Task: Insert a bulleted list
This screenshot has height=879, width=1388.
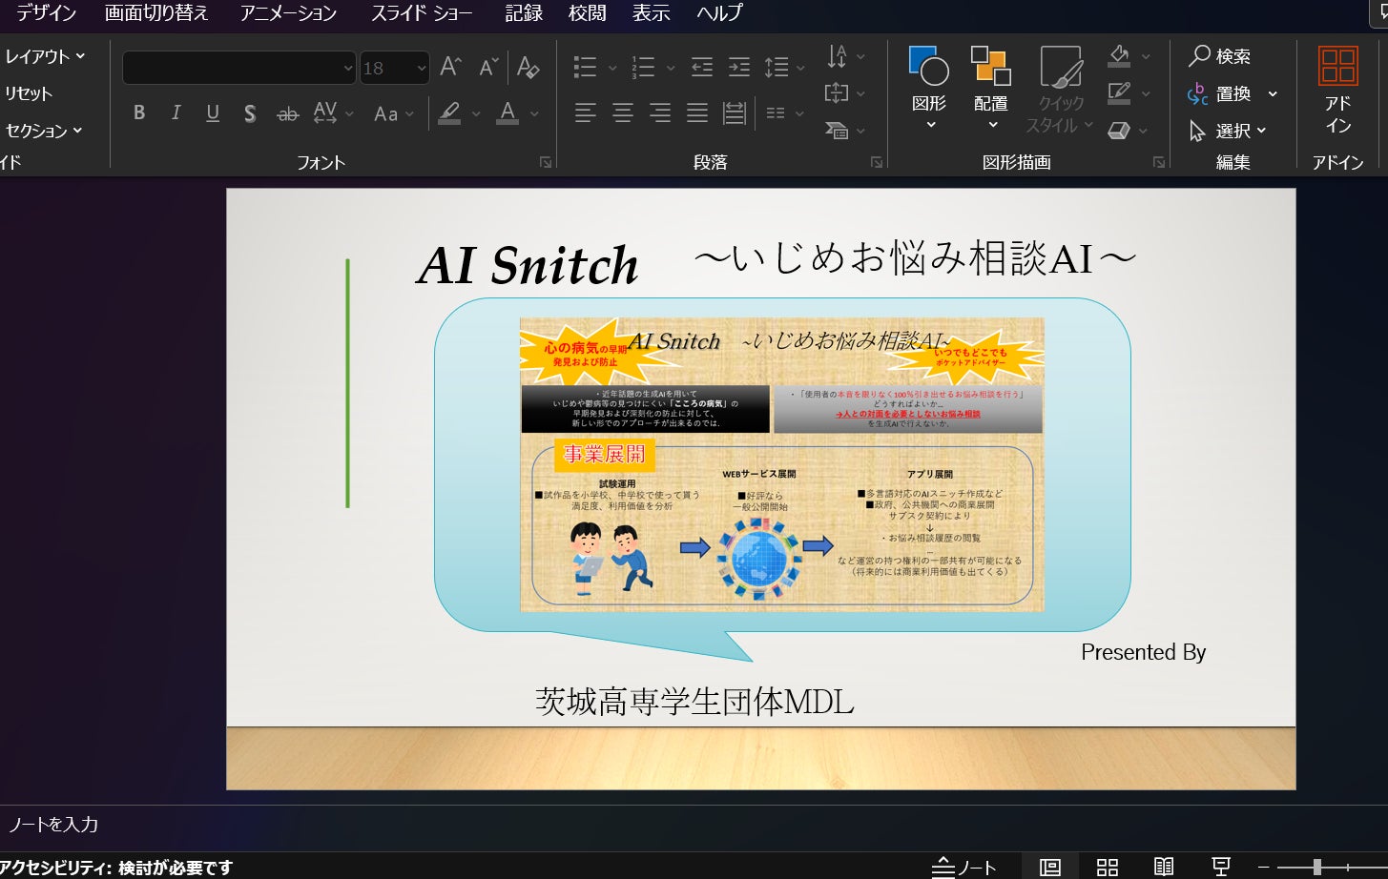Action: 585,67
